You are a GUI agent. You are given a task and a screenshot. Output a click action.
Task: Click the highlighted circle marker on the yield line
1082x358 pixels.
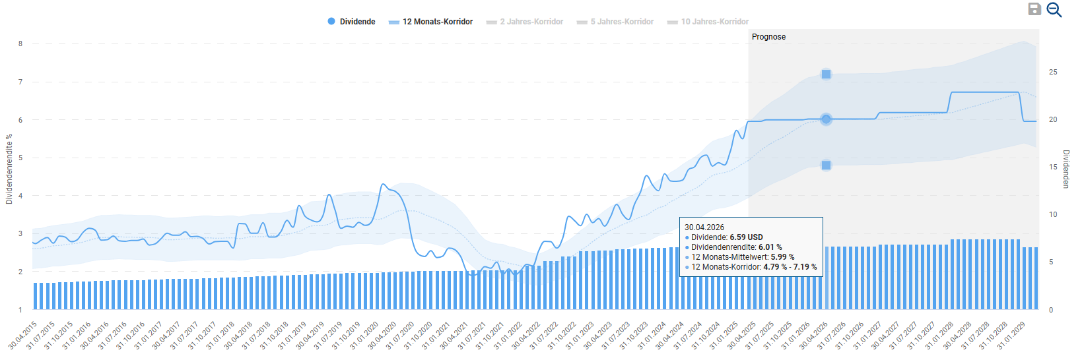[826, 119]
